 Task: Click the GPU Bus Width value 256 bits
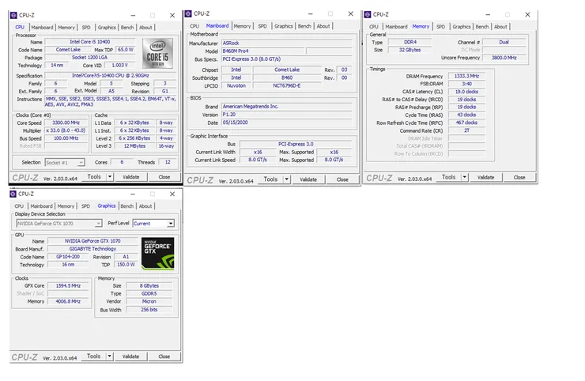click(149, 310)
